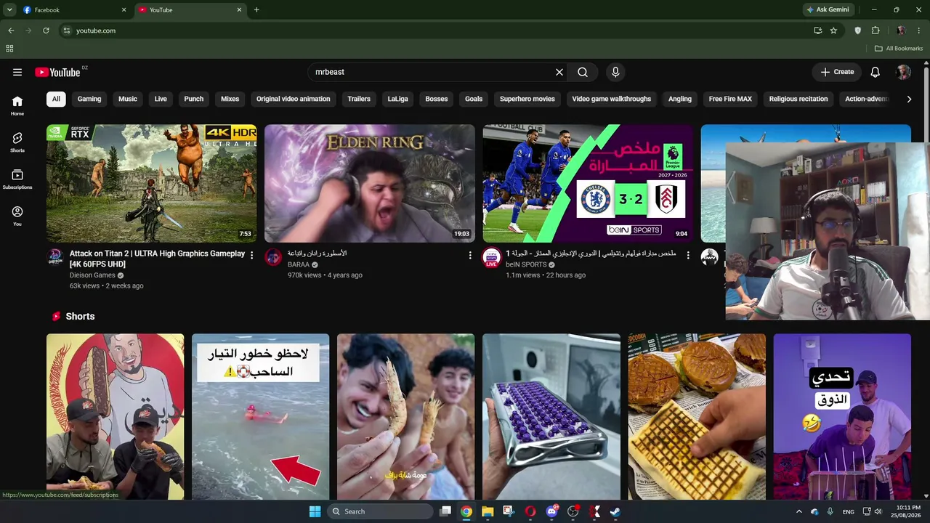Screen dimensions: 930x523
Task: Open YouTube notifications bell
Action: [876, 72]
